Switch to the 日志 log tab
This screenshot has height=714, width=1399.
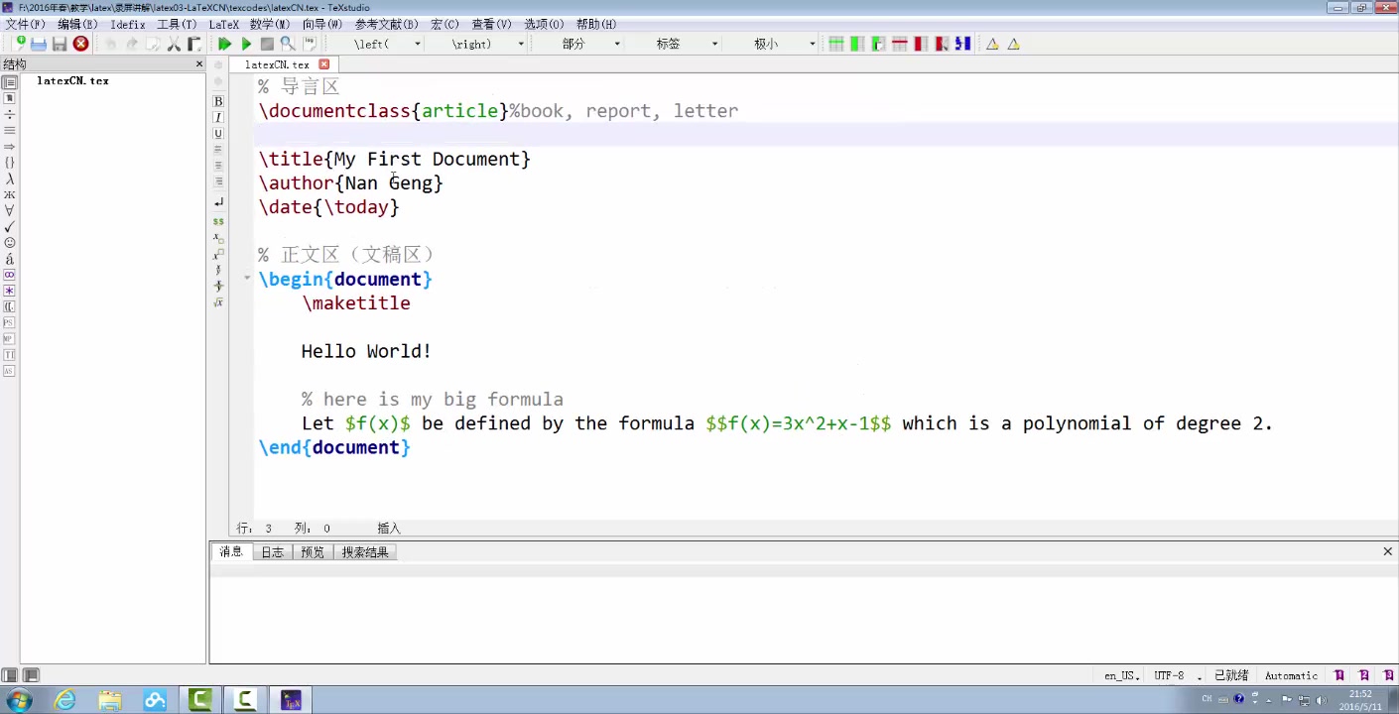click(x=272, y=552)
